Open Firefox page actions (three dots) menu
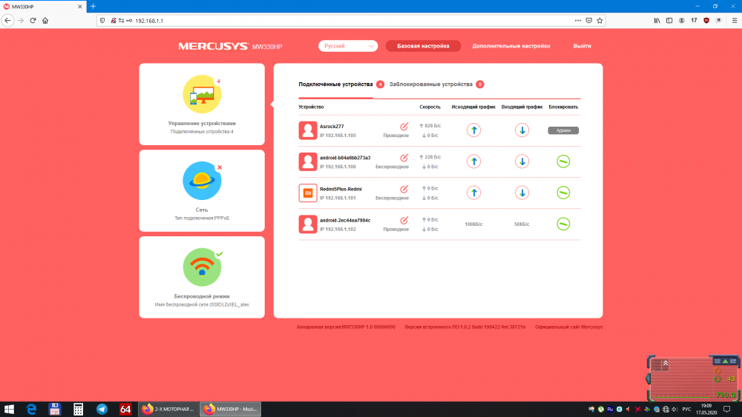Screen dimensions: 742x417 (x=578, y=20)
